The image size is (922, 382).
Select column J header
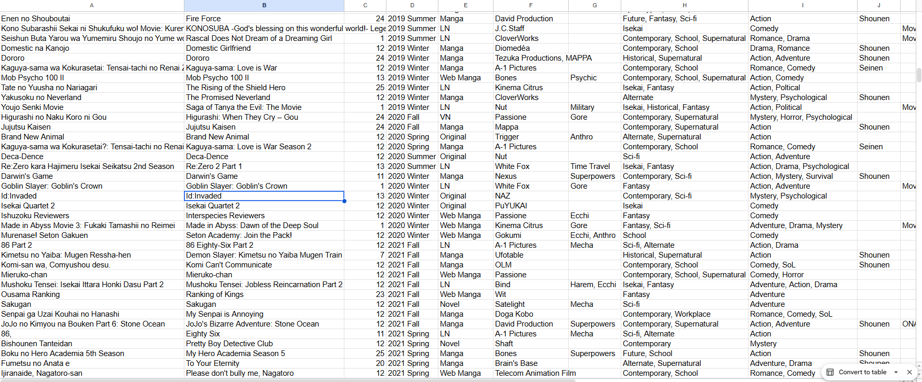pos(879,5)
